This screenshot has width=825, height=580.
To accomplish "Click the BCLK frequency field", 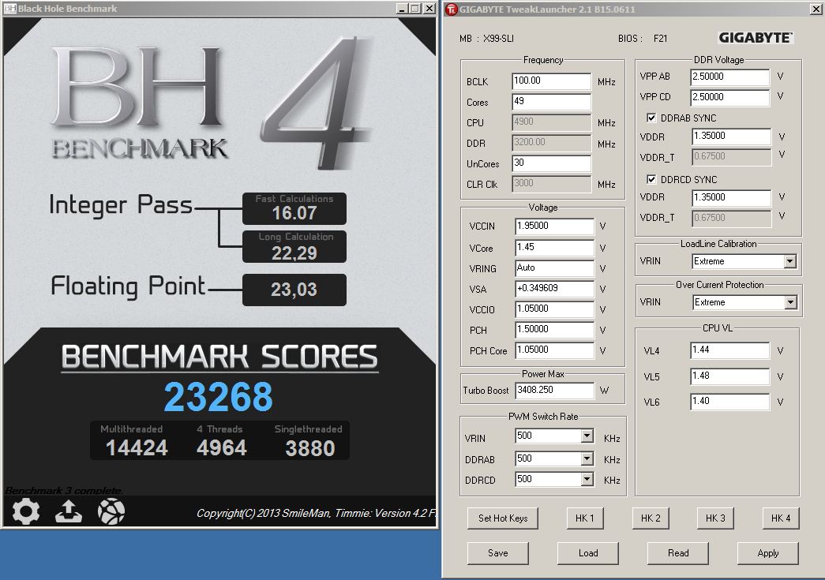I will click(551, 81).
